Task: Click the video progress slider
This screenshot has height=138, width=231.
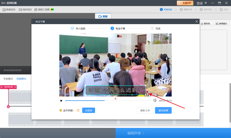Action: pyautogui.click(x=108, y=101)
